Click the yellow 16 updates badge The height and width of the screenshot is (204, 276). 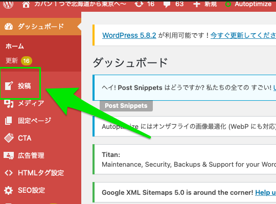[x=27, y=61]
